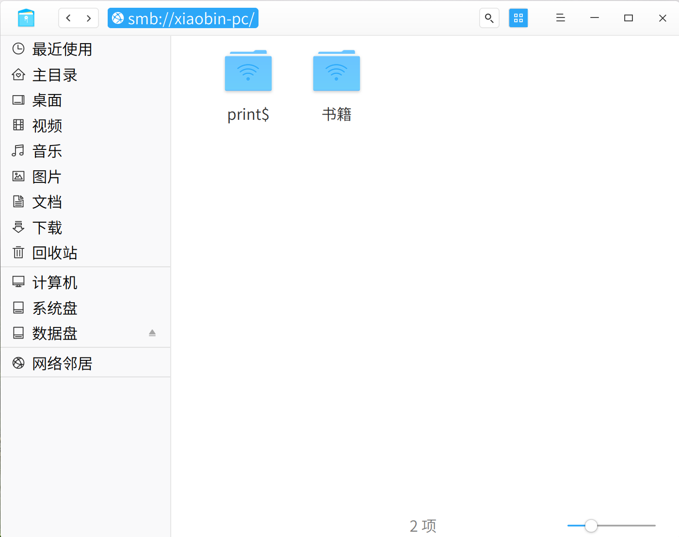Open the hamburger main menu

(x=561, y=18)
